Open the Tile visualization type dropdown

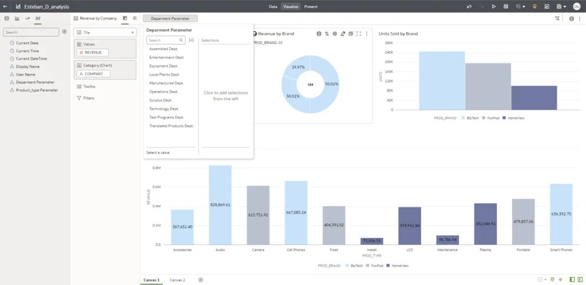click(105, 33)
